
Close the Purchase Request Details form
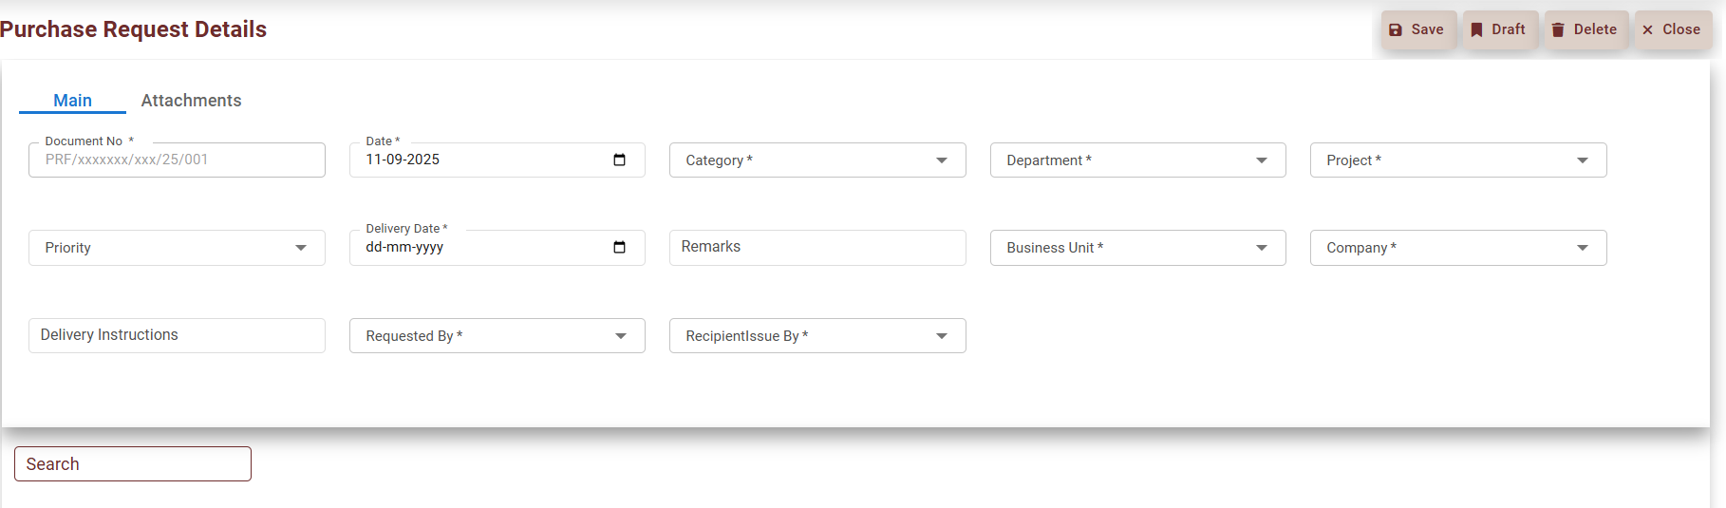1672,29
